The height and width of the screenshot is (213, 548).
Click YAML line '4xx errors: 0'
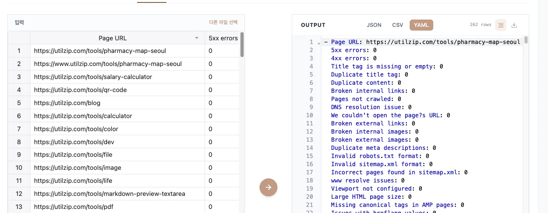tap(354, 58)
